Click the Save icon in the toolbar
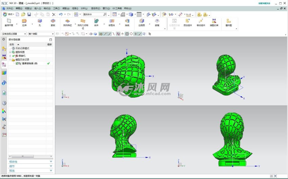The height and width of the screenshot is (179, 288). (x=29, y=15)
